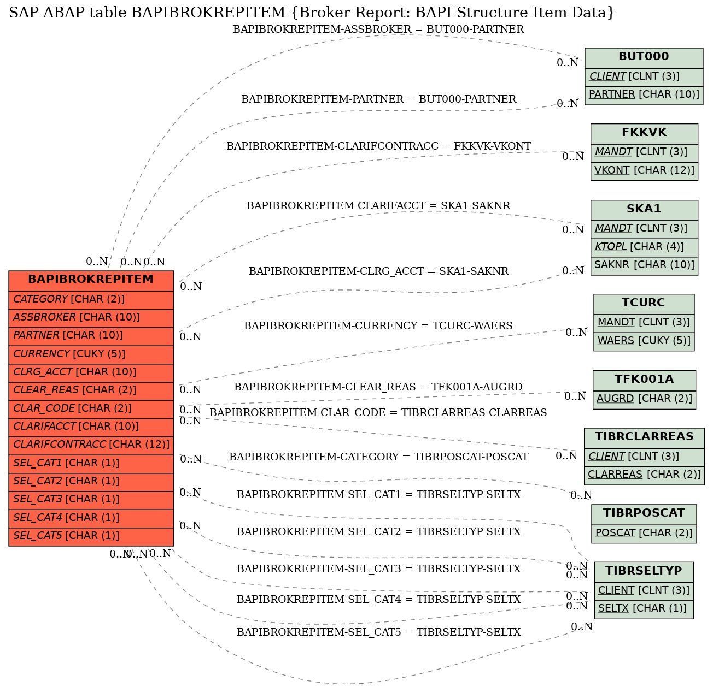Click the SEL_CAT1 = TIBRSELTYP-SELTX relation label

pyautogui.click(x=378, y=495)
